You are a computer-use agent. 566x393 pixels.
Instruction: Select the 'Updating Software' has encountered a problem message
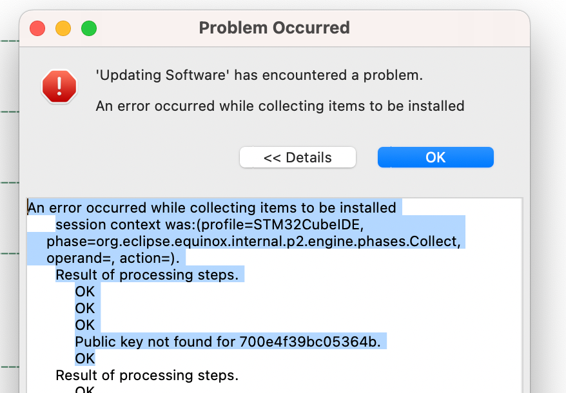259,75
